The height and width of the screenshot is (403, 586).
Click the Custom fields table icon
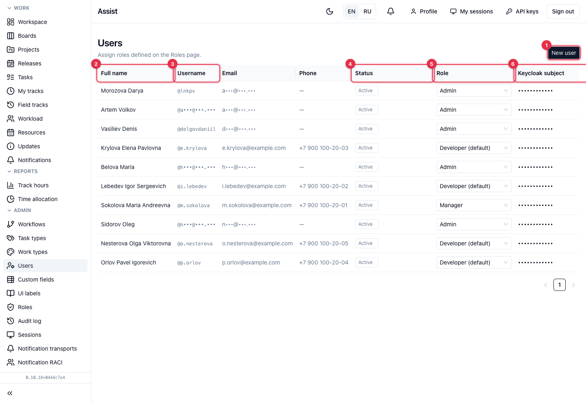[x=11, y=279]
